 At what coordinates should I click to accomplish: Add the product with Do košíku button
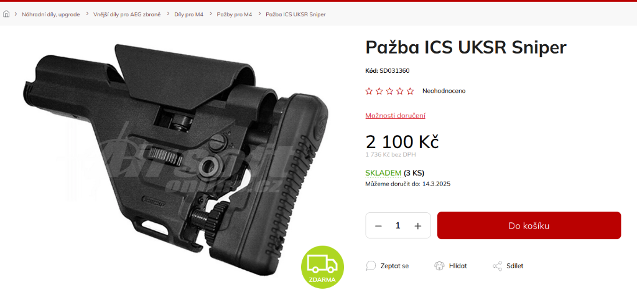tap(529, 225)
